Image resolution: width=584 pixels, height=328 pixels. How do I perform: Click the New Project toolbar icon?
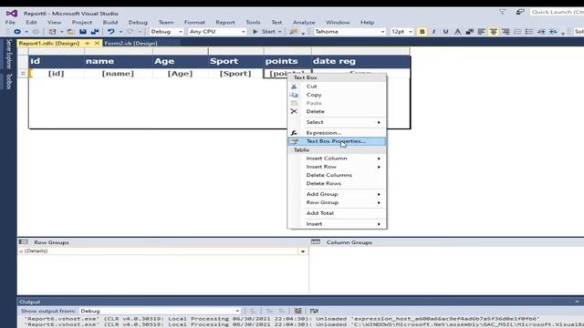(53, 32)
